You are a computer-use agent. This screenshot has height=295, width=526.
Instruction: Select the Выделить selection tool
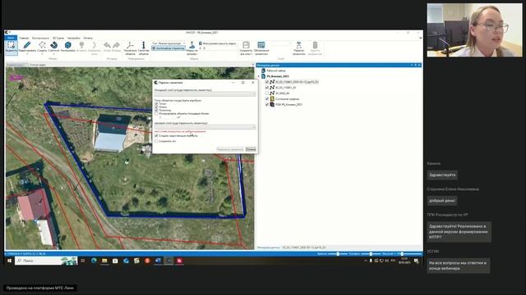(x=11, y=48)
